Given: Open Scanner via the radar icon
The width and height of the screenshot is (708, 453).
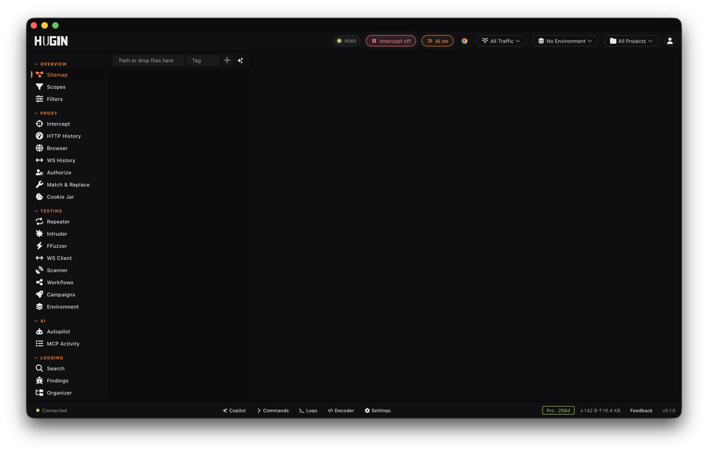Looking at the screenshot, I should click(39, 270).
